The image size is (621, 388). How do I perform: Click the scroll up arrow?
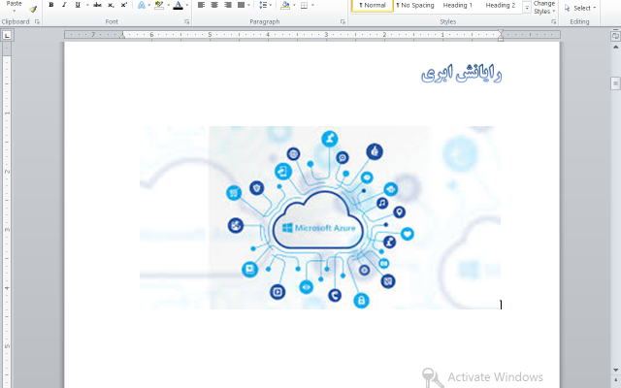click(x=615, y=47)
